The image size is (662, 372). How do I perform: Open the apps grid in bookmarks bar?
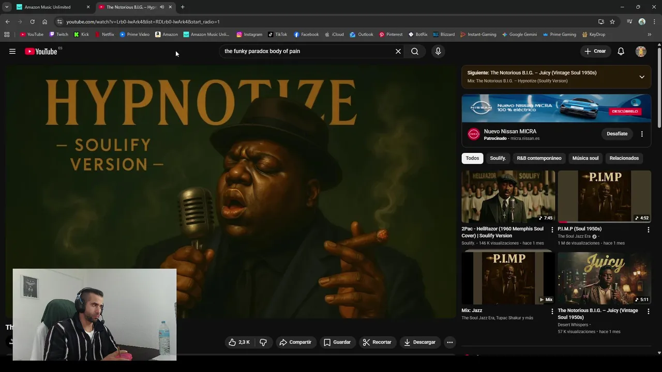[7, 35]
